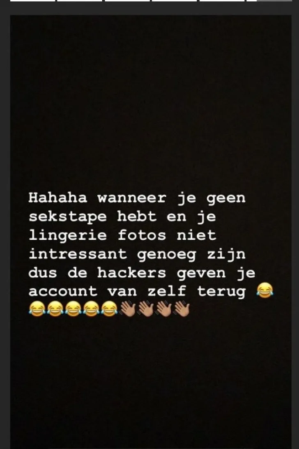Viewport: 299px width, 449px height.
Task: Click the word genoeg in the story
Action: [x=166, y=255]
